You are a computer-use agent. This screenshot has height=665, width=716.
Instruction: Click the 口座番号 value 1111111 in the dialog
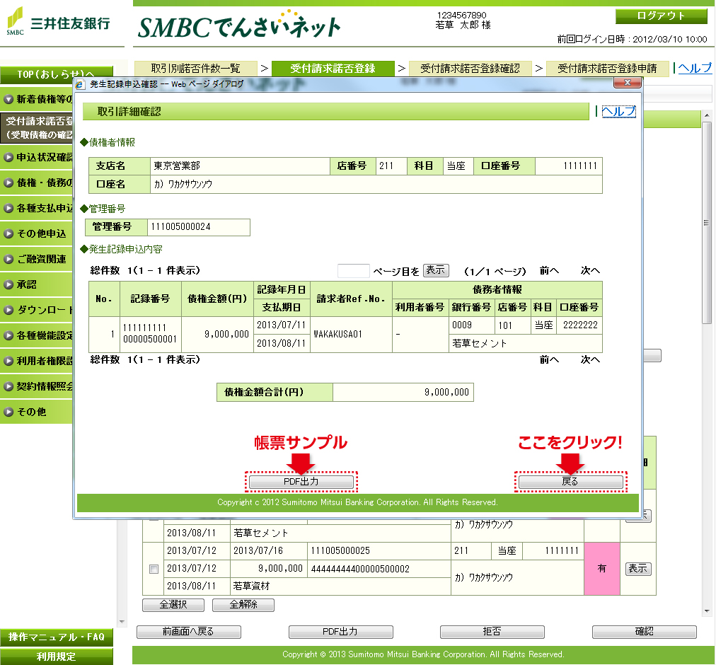tap(580, 166)
